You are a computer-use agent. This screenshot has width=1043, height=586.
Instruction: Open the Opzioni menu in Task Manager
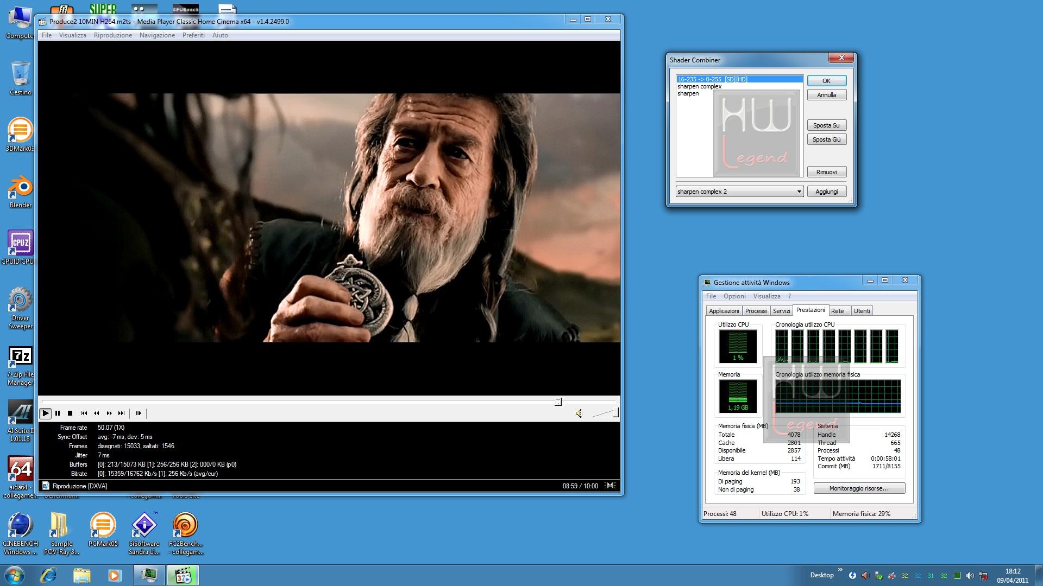734,296
